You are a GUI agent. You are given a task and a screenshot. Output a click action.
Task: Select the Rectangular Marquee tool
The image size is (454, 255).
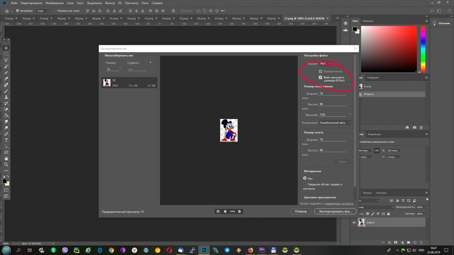pos(6,54)
